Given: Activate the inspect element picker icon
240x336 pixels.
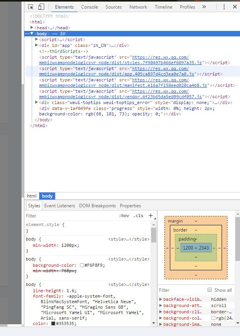Looking at the screenshot, I should pyautogui.click(x=31, y=7).
